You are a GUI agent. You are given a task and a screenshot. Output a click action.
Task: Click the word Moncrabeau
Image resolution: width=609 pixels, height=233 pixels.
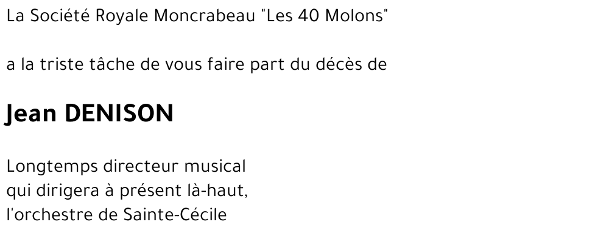(x=205, y=16)
